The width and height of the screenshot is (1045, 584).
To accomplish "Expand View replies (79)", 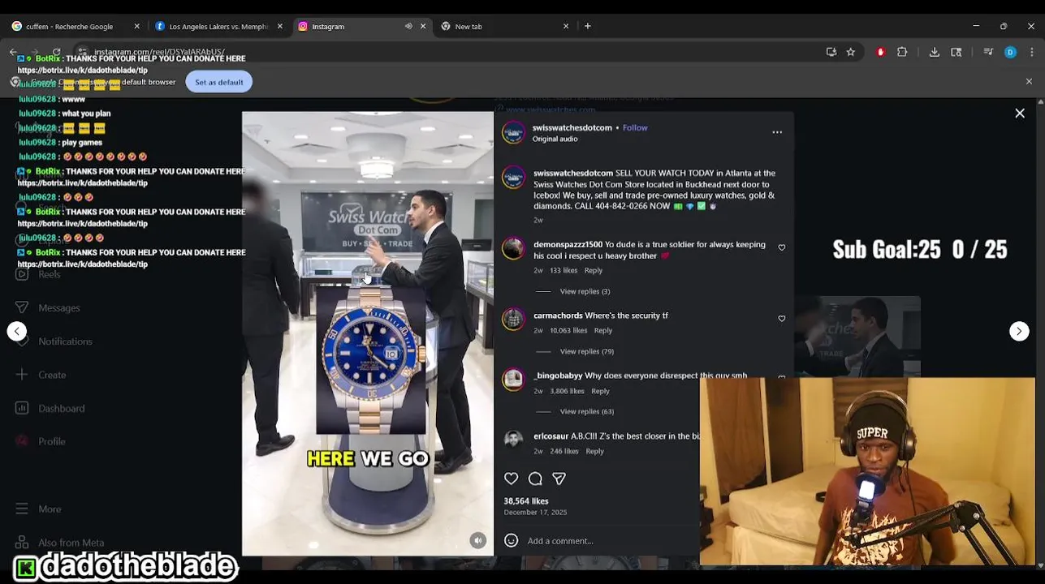I will (586, 351).
